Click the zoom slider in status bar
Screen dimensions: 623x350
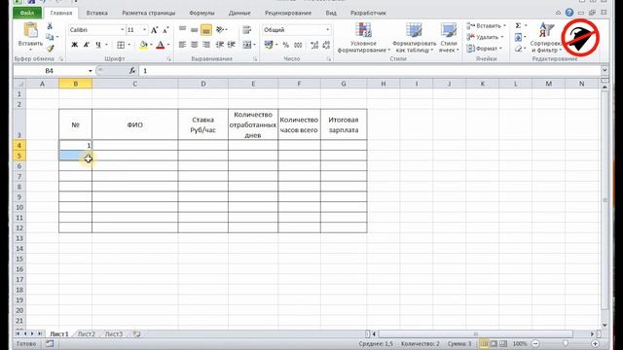(566, 343)
